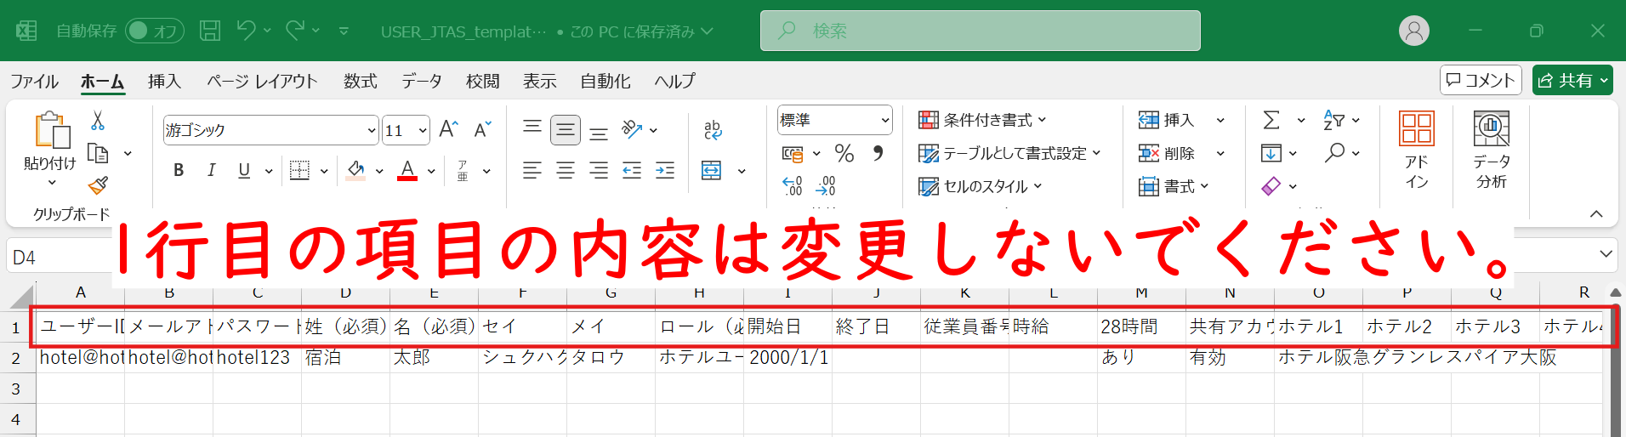Image resolution: width=1626 pixels, height=437 pixels.
Task: Click the Format Painter brush icon
Action: tap(99, 184)
